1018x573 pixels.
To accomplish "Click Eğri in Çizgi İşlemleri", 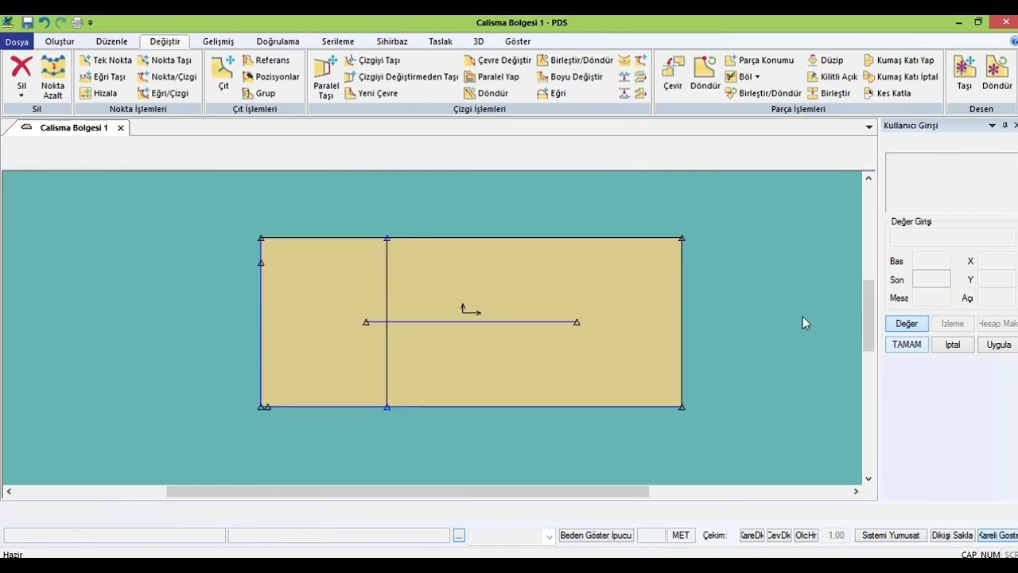I will tap(551, 93).
